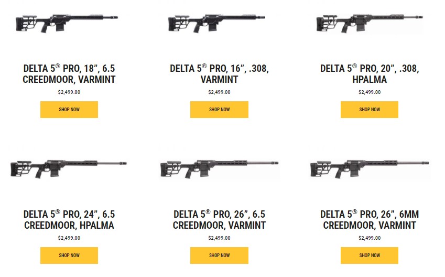Click the Delta 5 Pro 18" 6.5 Creedmoor title

click(x=69, y=74)
